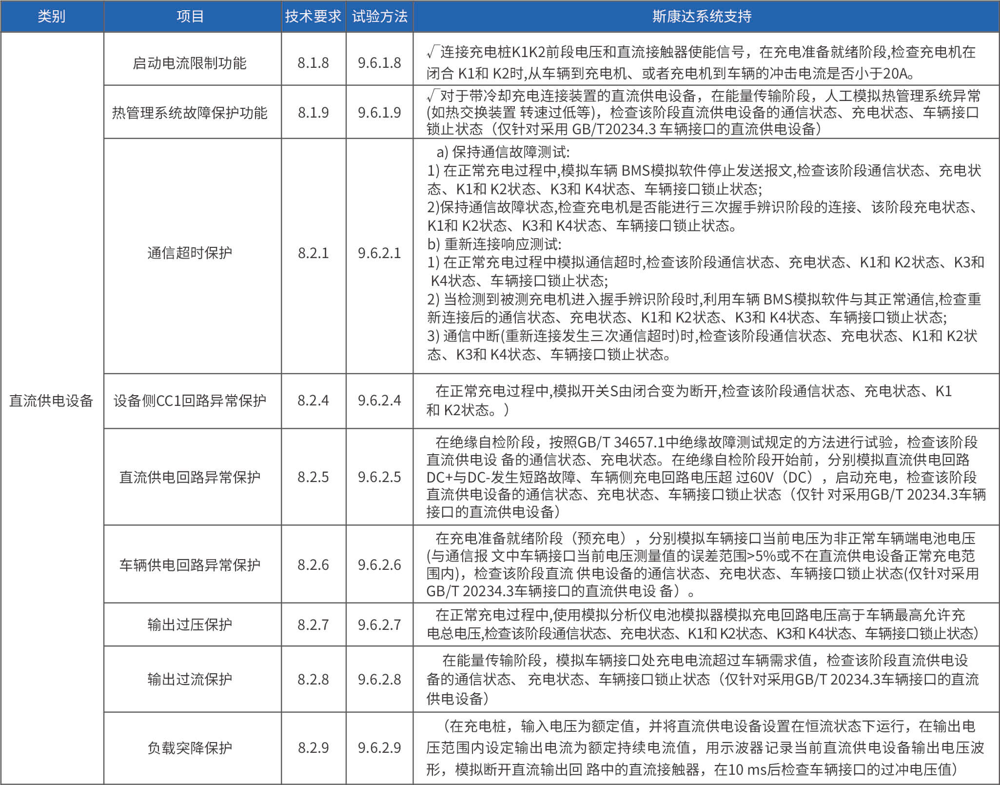Click technical requirement cell 8.1.8
The image size is (1000, 785).
click(313, 63)
